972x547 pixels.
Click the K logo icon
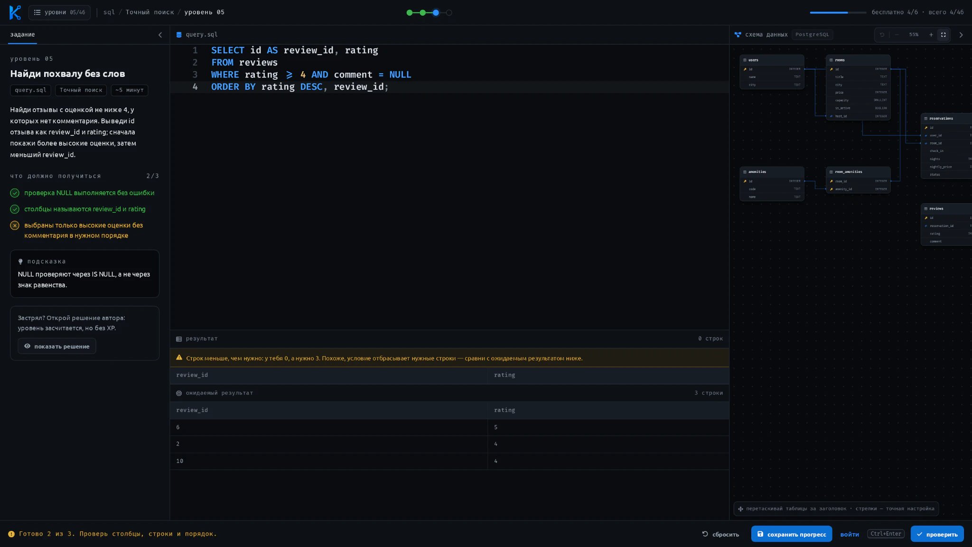15,12
